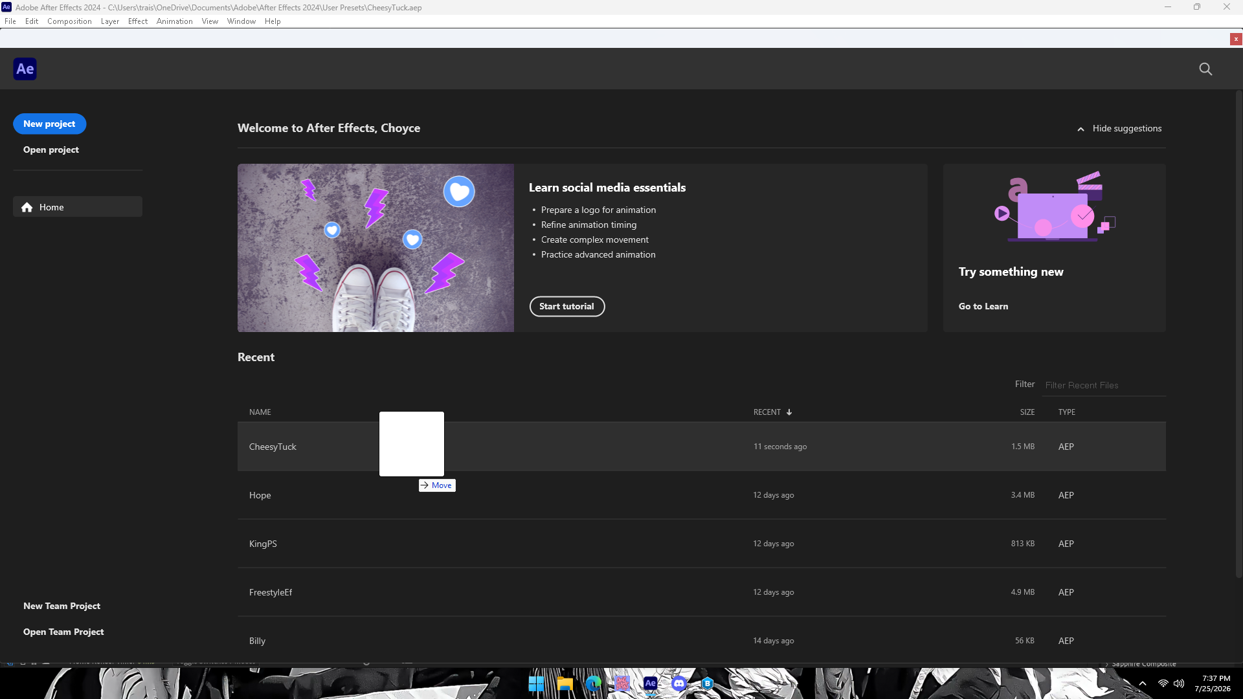Sort recent files by NAME column
The image size is (1243, 699).
(260, 412)
